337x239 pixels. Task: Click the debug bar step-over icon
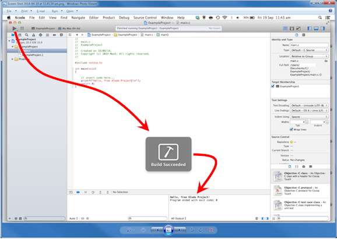coord(93,192)
